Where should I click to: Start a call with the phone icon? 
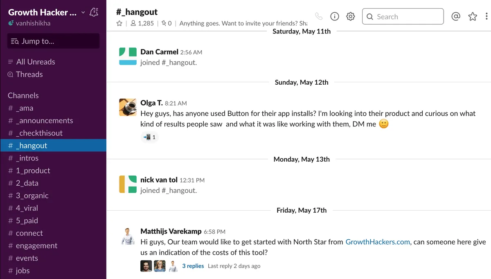(x=319, y=16)
